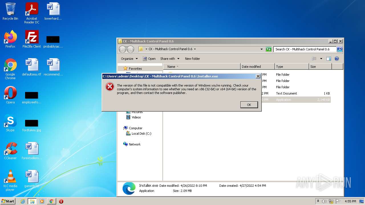Sort by the Size column header
The width and height of the screenshot is (365, 205).
click(320, 67)
